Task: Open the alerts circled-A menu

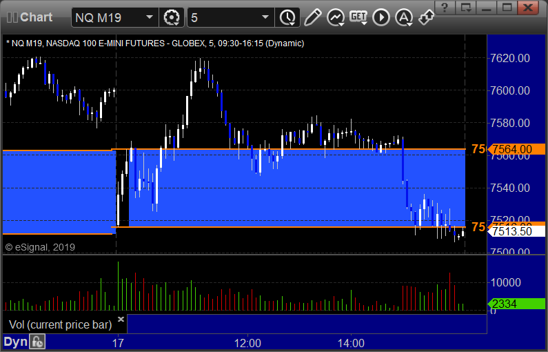Action: (x=404, y=17)
